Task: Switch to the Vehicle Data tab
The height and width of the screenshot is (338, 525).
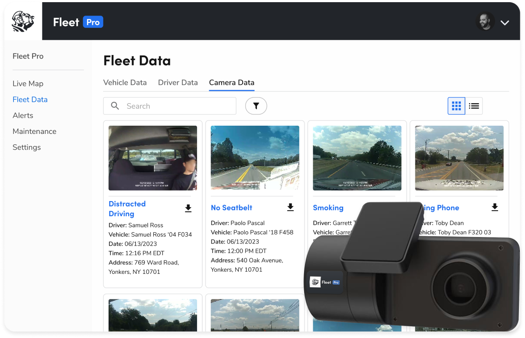Action: 125,82
